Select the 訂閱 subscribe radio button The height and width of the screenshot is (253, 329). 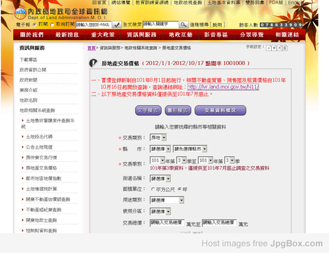35,24
